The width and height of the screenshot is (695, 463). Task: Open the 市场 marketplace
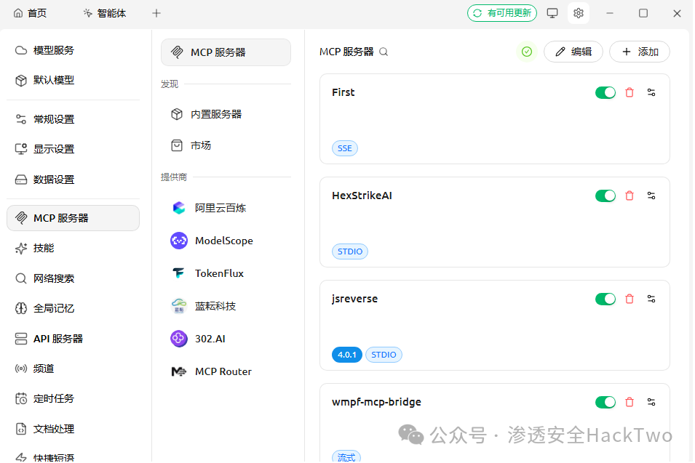pyautogui.click(x=226, y=145)
